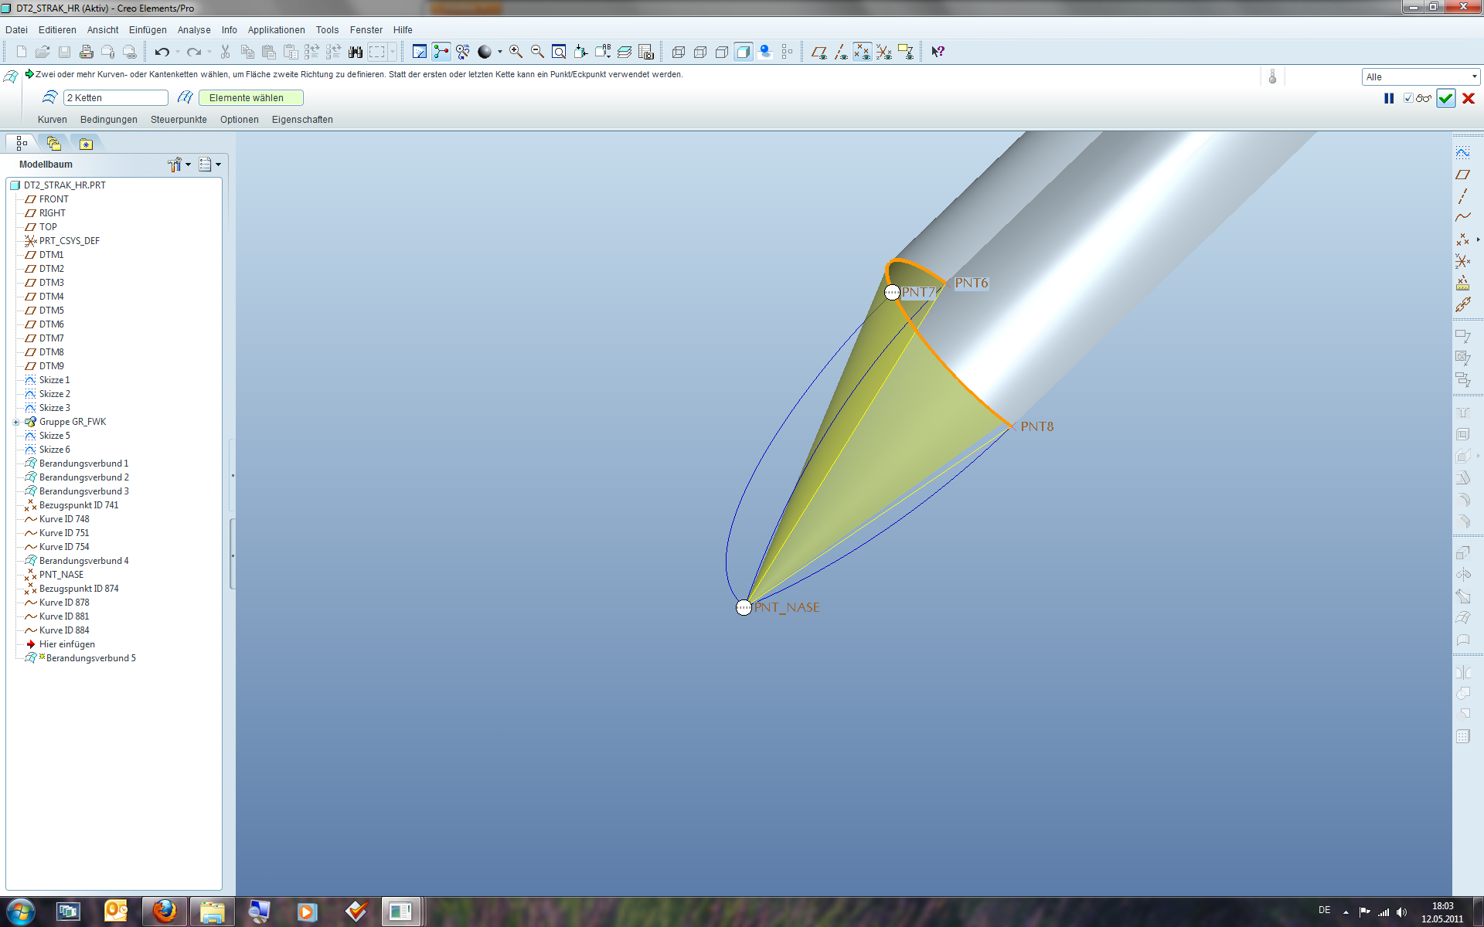Image resolution: width=1484 pixels, height=927 pixels.
Task: Click the PNT_NASE point handle in the viewport
Action: [x=744, y=607]
